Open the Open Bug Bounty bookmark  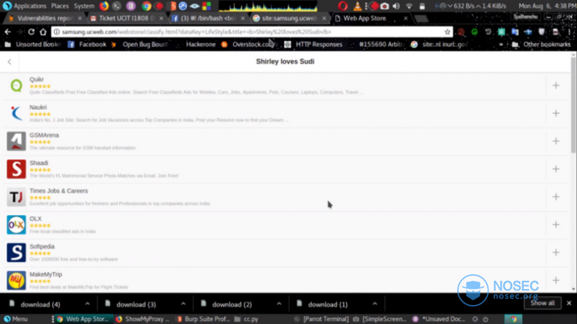[x=139, y=45]
